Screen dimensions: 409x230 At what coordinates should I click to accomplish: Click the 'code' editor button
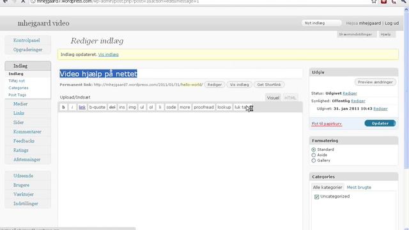[x=171, y=107]
